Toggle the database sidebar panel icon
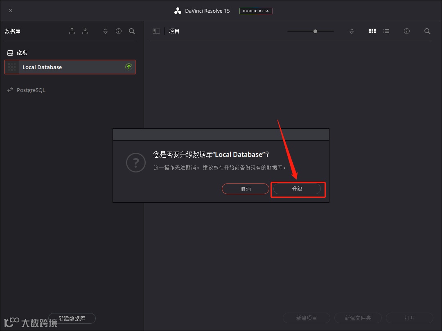The height and width of the screenshot is (331, 442). click(x=156, y=31)
